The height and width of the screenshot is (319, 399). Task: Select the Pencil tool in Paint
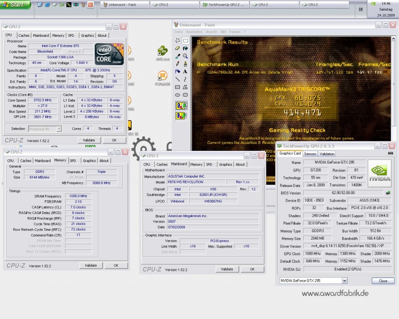pyautogui.click(x=178, y=64)
